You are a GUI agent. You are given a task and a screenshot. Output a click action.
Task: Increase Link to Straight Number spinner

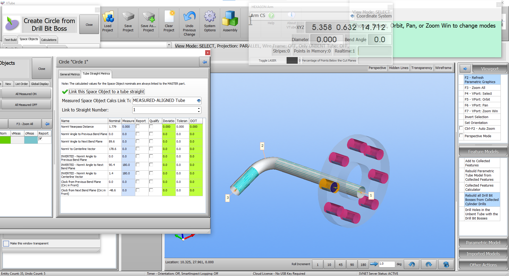click(x=199, y=108)
